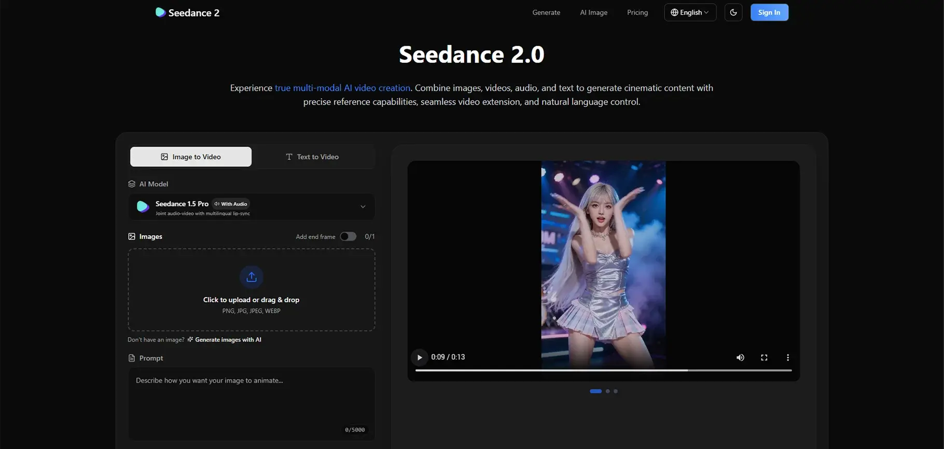Viewport: 944px width, 449px height.
Task: Mute the video with speaker icon
Action: point(740,357)
